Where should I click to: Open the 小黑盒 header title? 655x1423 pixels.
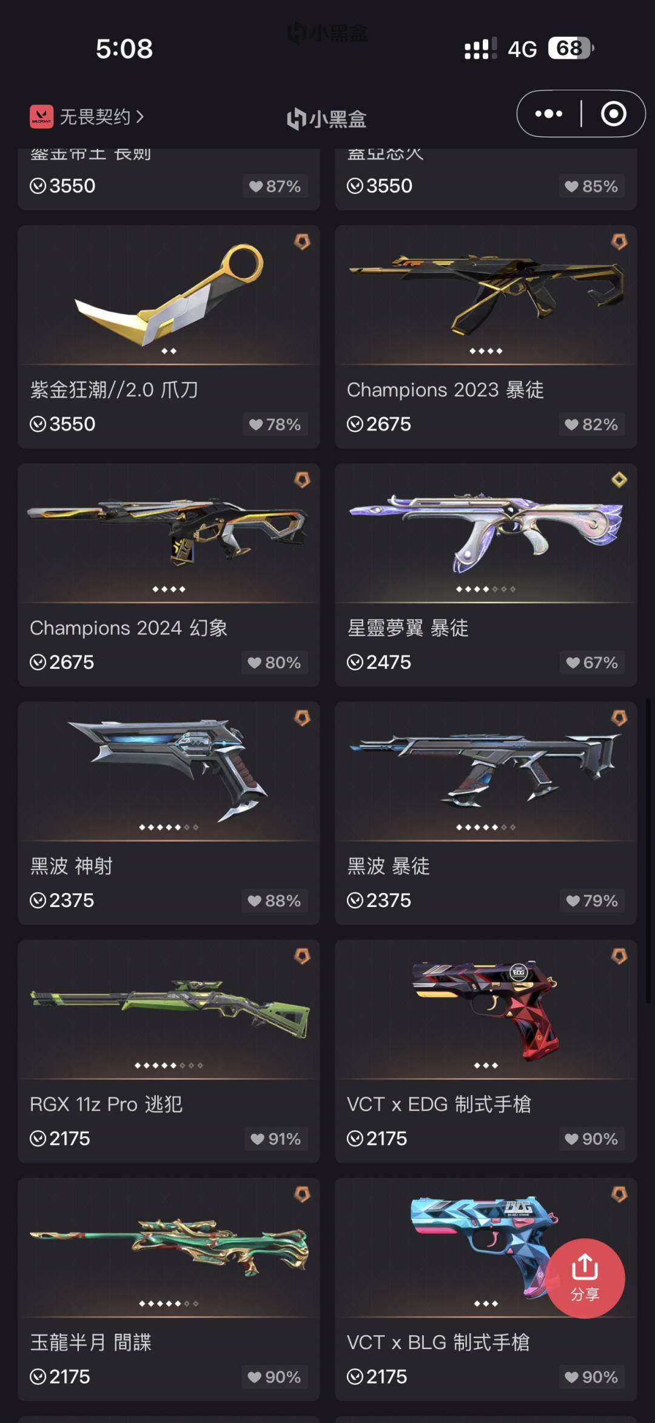pyautogui.click(x=327, y=119)
